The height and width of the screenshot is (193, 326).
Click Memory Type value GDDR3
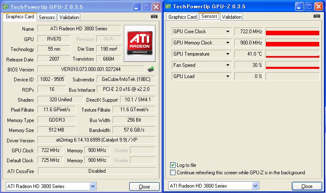coord(57,120)
